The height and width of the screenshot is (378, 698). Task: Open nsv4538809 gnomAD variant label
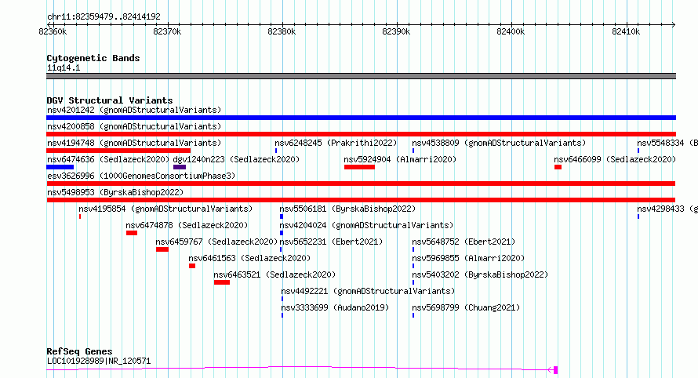coord(499,143)
